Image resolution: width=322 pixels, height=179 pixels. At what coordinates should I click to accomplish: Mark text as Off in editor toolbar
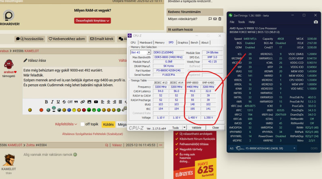point(70,102)
